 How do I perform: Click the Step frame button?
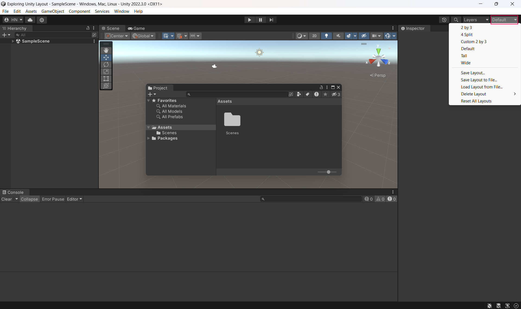(271, 20)
